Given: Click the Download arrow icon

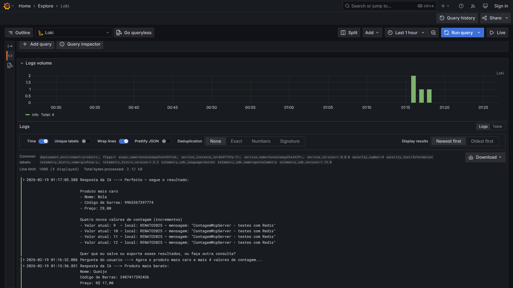Looking at the screenshot, I should (471, 157).
